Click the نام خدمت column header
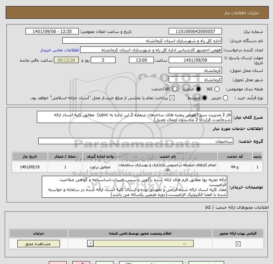 pyautogui.click(x=168, y=156)
